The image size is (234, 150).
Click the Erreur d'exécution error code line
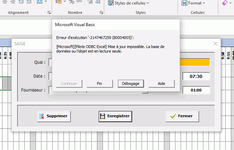(95, 38)
